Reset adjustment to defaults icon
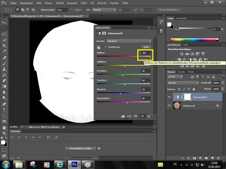226x169 pixels. point(136,116)
